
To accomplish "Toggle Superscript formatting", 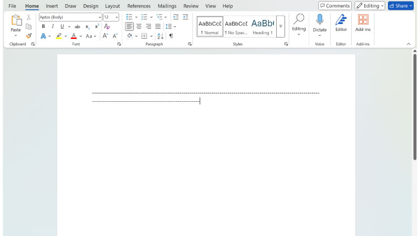I will click(x=97, y=26).
